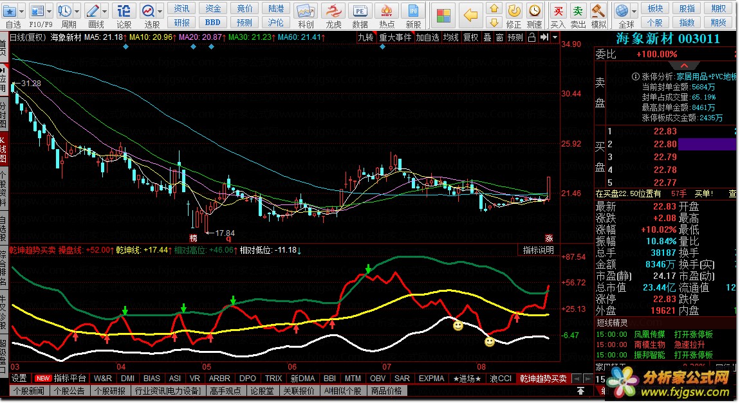Viewport: 740px width, 403px height.
Task: Open the 高手观点 expert views tab
Action: click(225, 391)
